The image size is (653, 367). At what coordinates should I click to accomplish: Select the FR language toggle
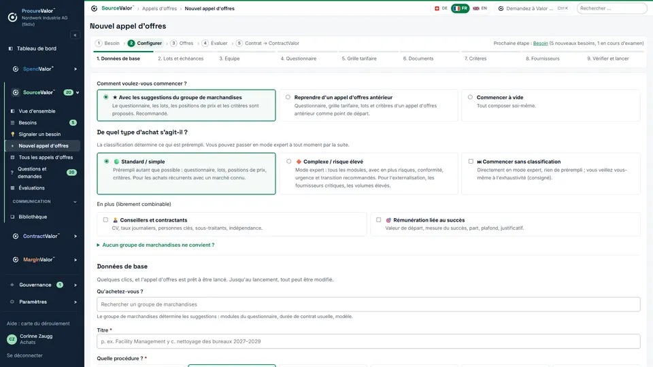[461, 8]
